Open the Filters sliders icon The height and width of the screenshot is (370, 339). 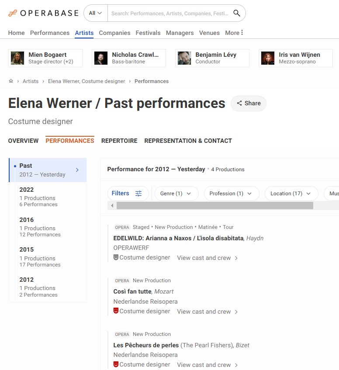[x=138, y=194]
